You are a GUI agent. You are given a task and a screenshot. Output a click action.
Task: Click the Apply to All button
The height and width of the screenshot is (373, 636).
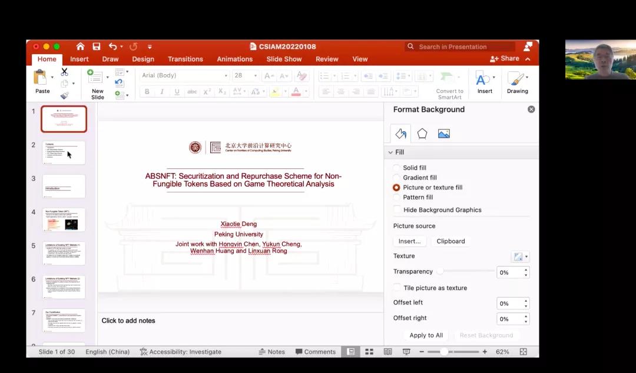coord(426,335)
